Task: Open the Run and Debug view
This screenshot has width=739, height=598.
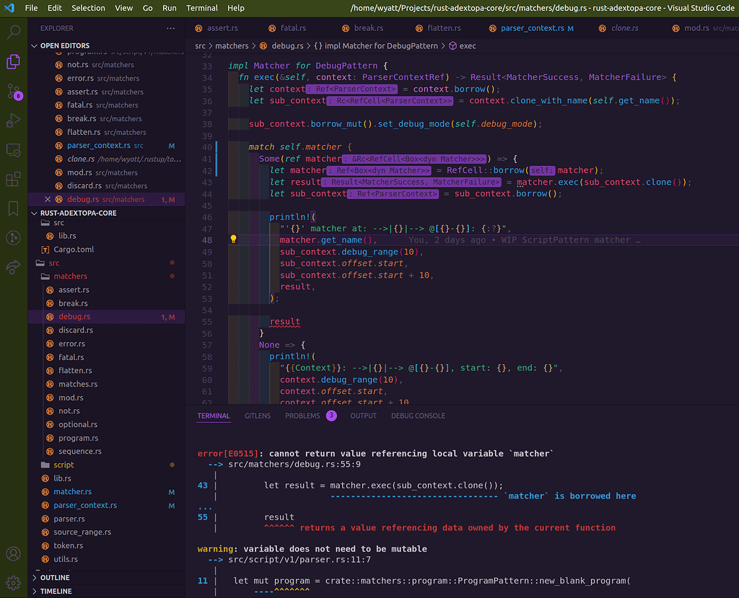Action: tap(13, 120)
